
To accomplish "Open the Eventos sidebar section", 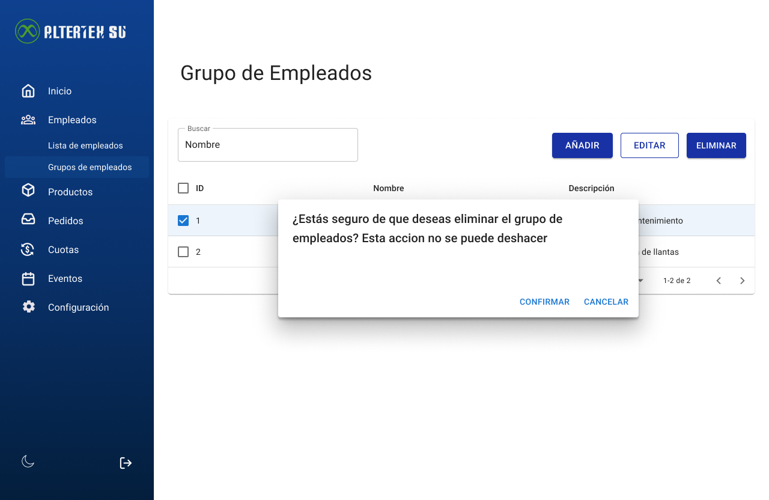I will click(x=77, y=279).
